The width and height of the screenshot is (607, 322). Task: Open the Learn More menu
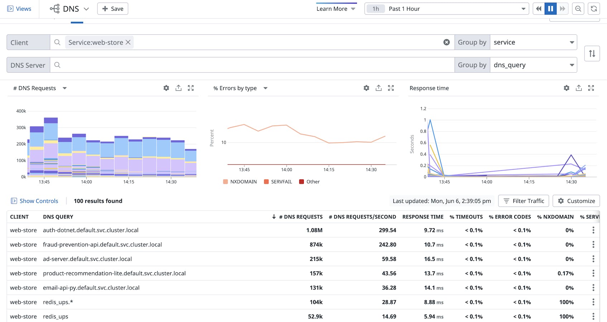pos(335,8)
